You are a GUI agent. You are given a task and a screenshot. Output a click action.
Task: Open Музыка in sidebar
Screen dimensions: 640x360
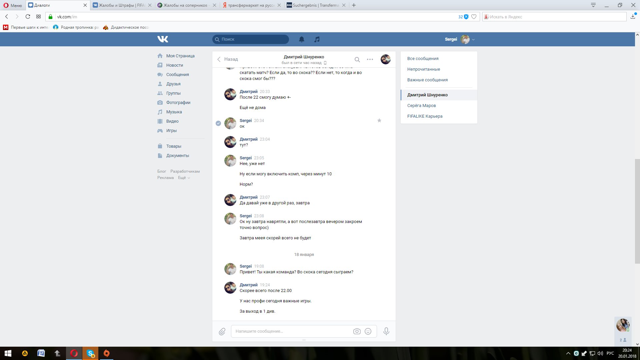[x=174, y=112]
